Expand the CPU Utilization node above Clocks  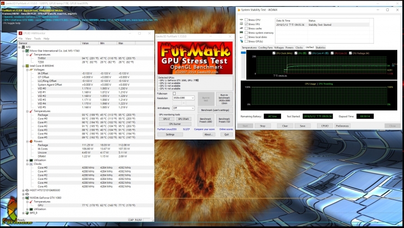27,160
